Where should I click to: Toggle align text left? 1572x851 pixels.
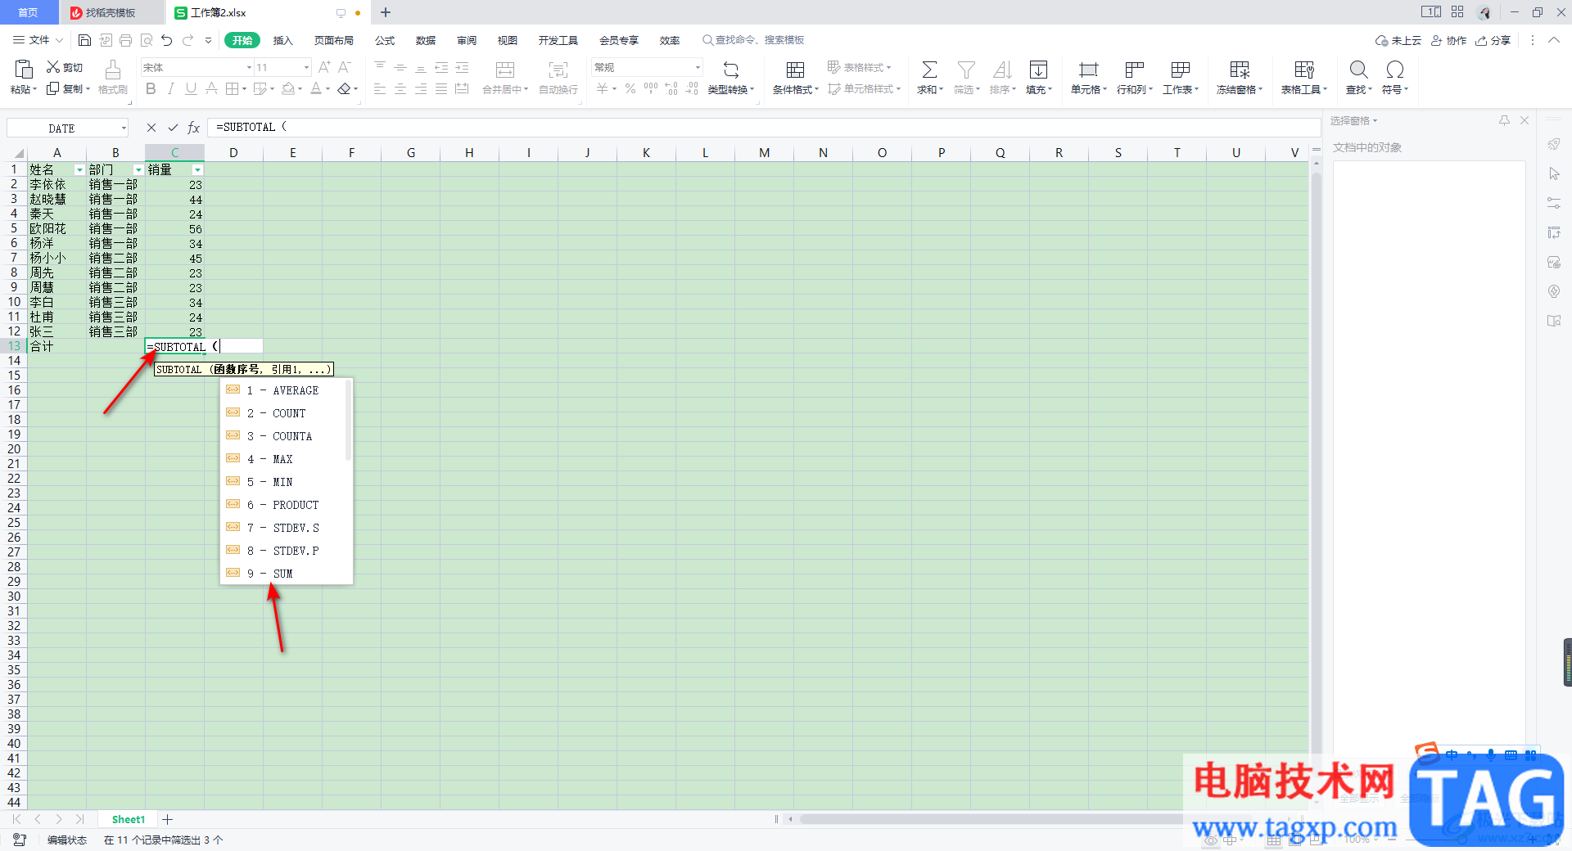pos(380,88)
